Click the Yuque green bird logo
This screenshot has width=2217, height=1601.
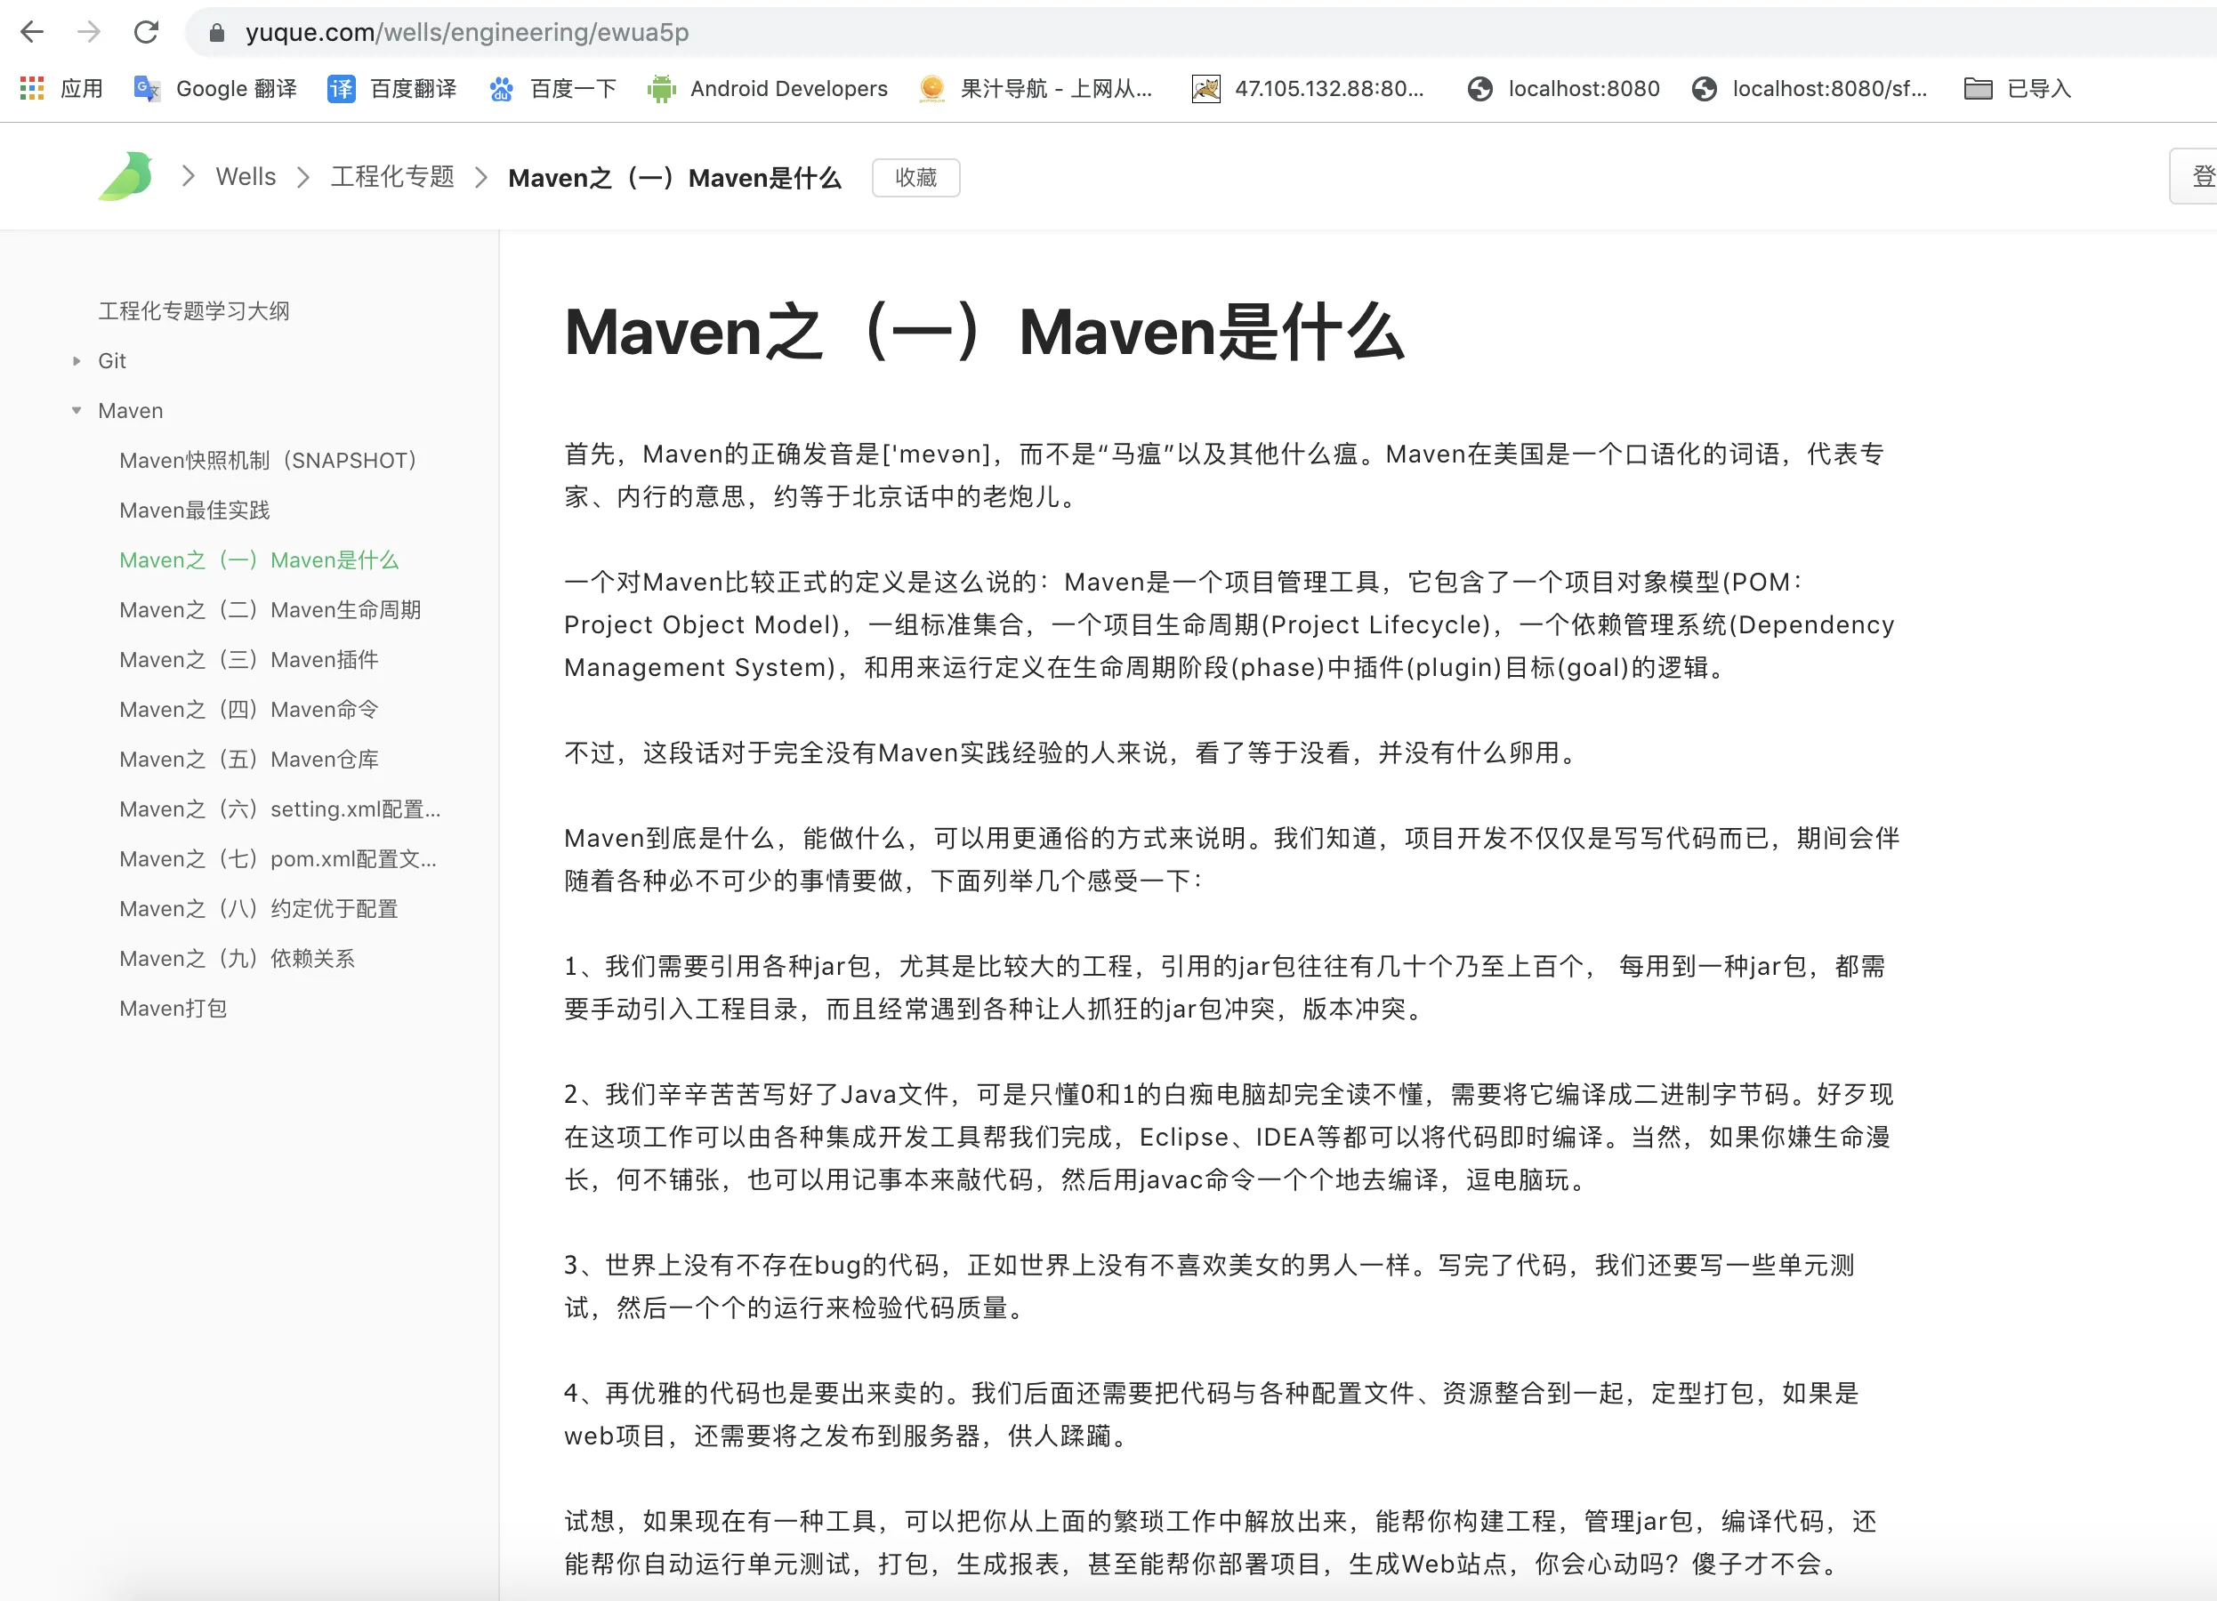(x=127, y=177)
